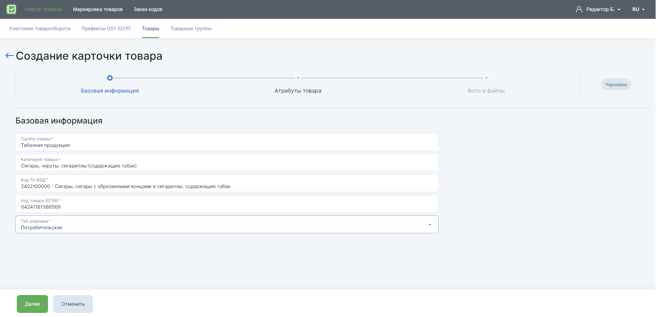658x317 pixels.
Task: Click the Группа товара field
Action: [227, 142]
